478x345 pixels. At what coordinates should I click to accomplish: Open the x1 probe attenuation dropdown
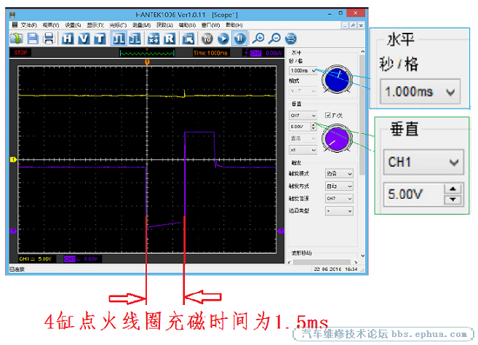point(303,150)
